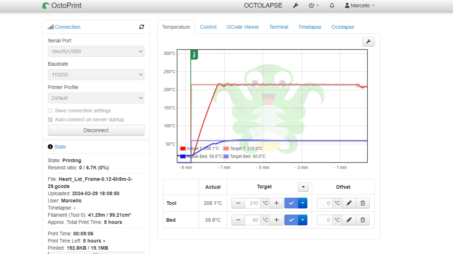
Task: Open OctoPrint settings via the wrench icon
Action: click(296, 5)
